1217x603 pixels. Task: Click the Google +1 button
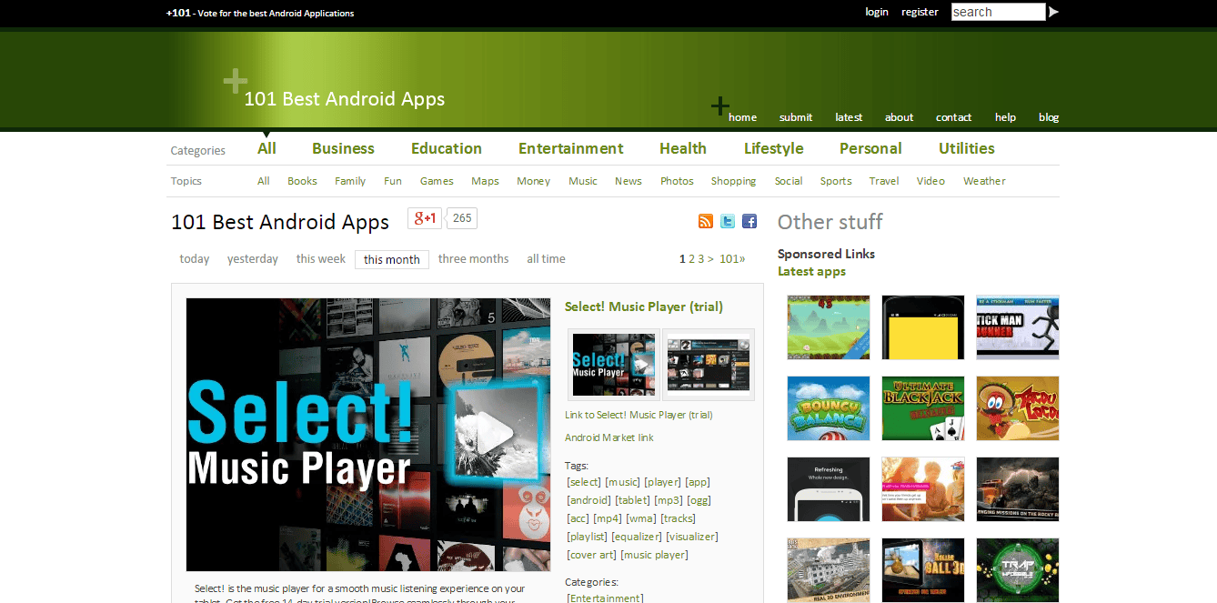point(425,218)
